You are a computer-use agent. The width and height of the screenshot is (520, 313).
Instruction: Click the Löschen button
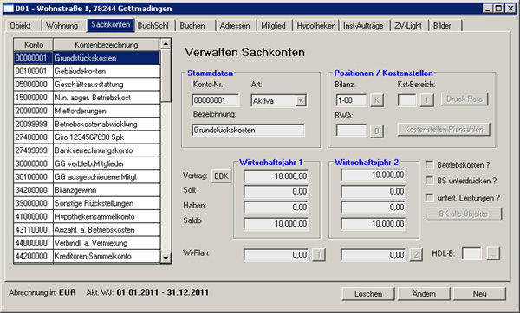[368, 294]
